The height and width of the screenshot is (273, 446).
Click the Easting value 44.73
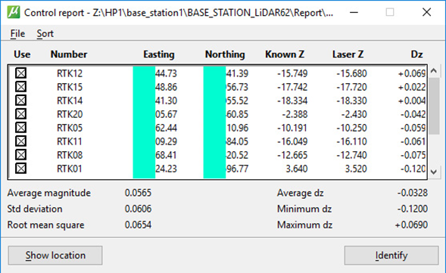(167, 73)
